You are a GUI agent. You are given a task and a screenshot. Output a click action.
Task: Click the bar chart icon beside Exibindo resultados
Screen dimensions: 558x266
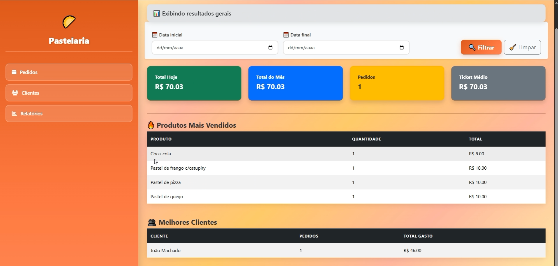point(156,14)
